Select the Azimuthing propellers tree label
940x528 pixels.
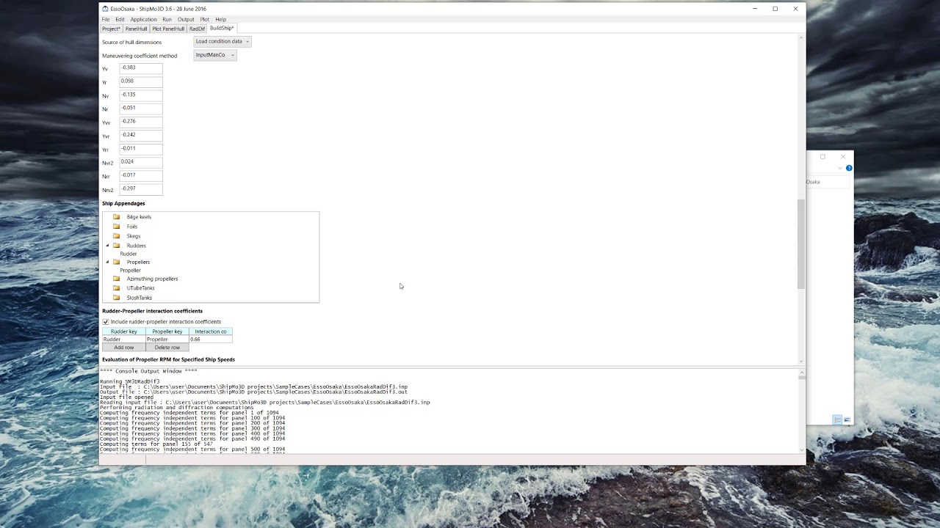(x=152, y=279)
